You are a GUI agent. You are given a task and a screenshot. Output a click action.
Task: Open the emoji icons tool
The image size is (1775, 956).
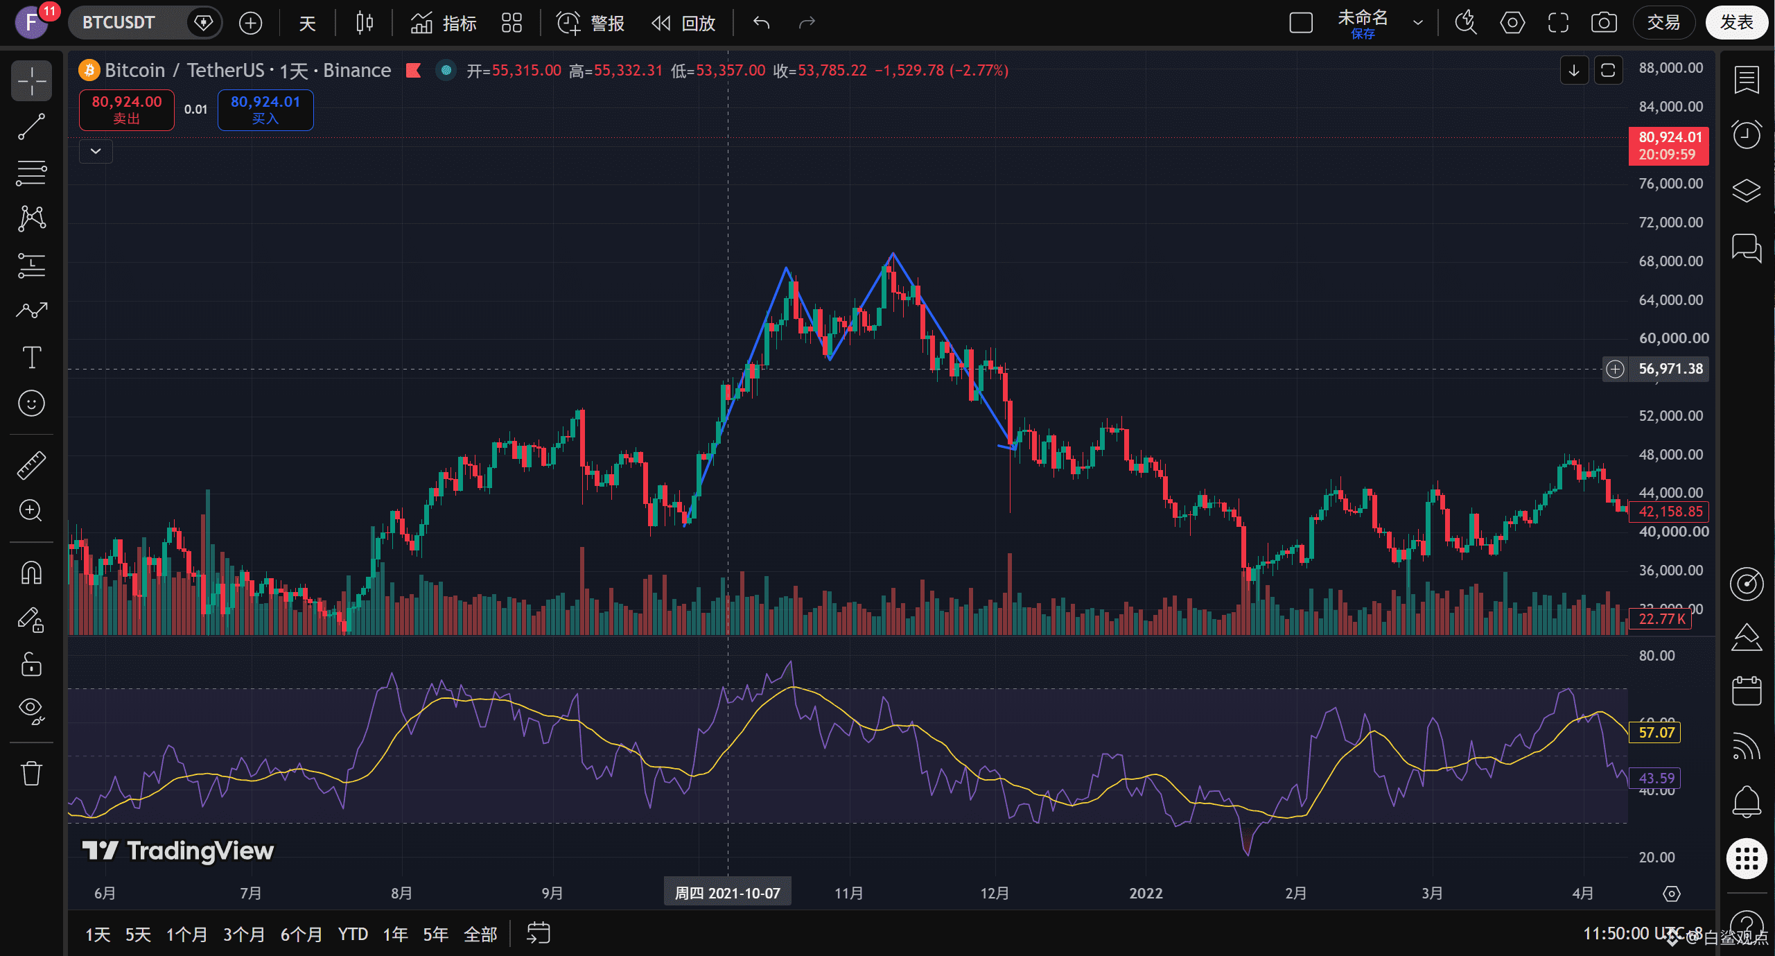click(x=31, y=403)
